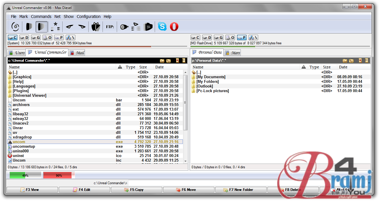Viewport: 379px width, 201px height.
Task: Open the starred favorites icon in right panel
Action: click(x=360, y=61)
